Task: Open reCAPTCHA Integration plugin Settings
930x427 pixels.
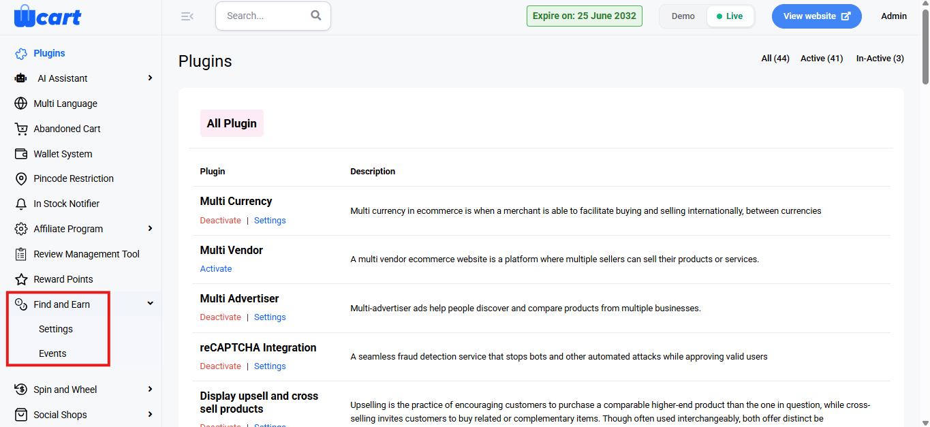Action: (270, 366)
